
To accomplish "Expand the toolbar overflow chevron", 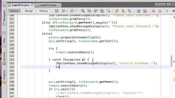I will tap(167, 11).
